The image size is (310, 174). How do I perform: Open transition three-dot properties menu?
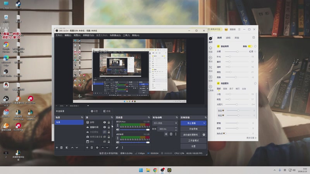click(x=176, y=134)
